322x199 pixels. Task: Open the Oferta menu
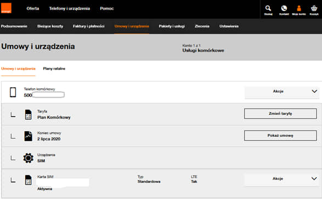[x=33, y=8]
